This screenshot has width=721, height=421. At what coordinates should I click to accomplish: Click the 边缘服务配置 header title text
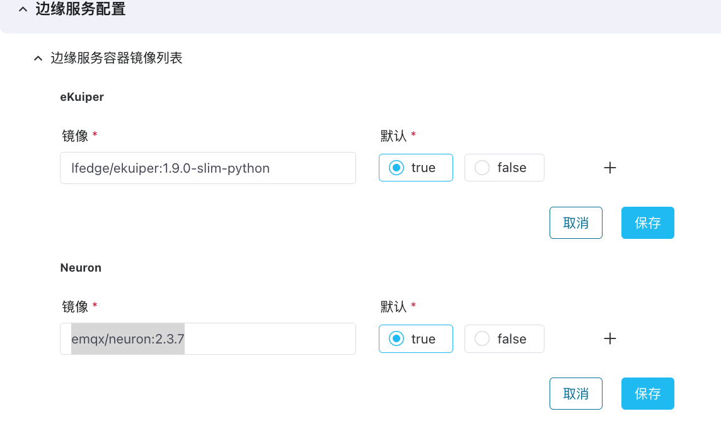(x=80, y=10)
